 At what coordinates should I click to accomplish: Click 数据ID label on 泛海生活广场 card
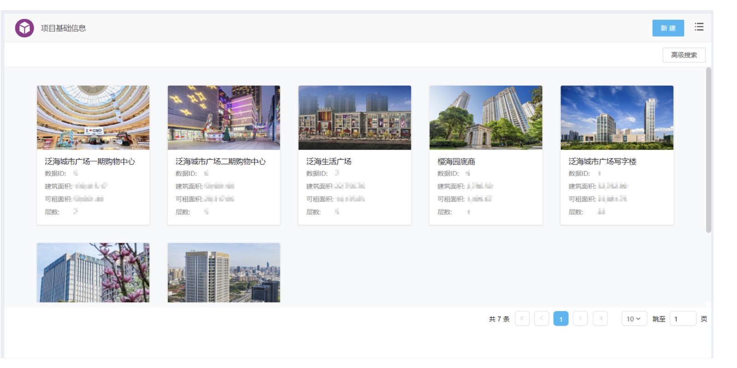(317, 174)
